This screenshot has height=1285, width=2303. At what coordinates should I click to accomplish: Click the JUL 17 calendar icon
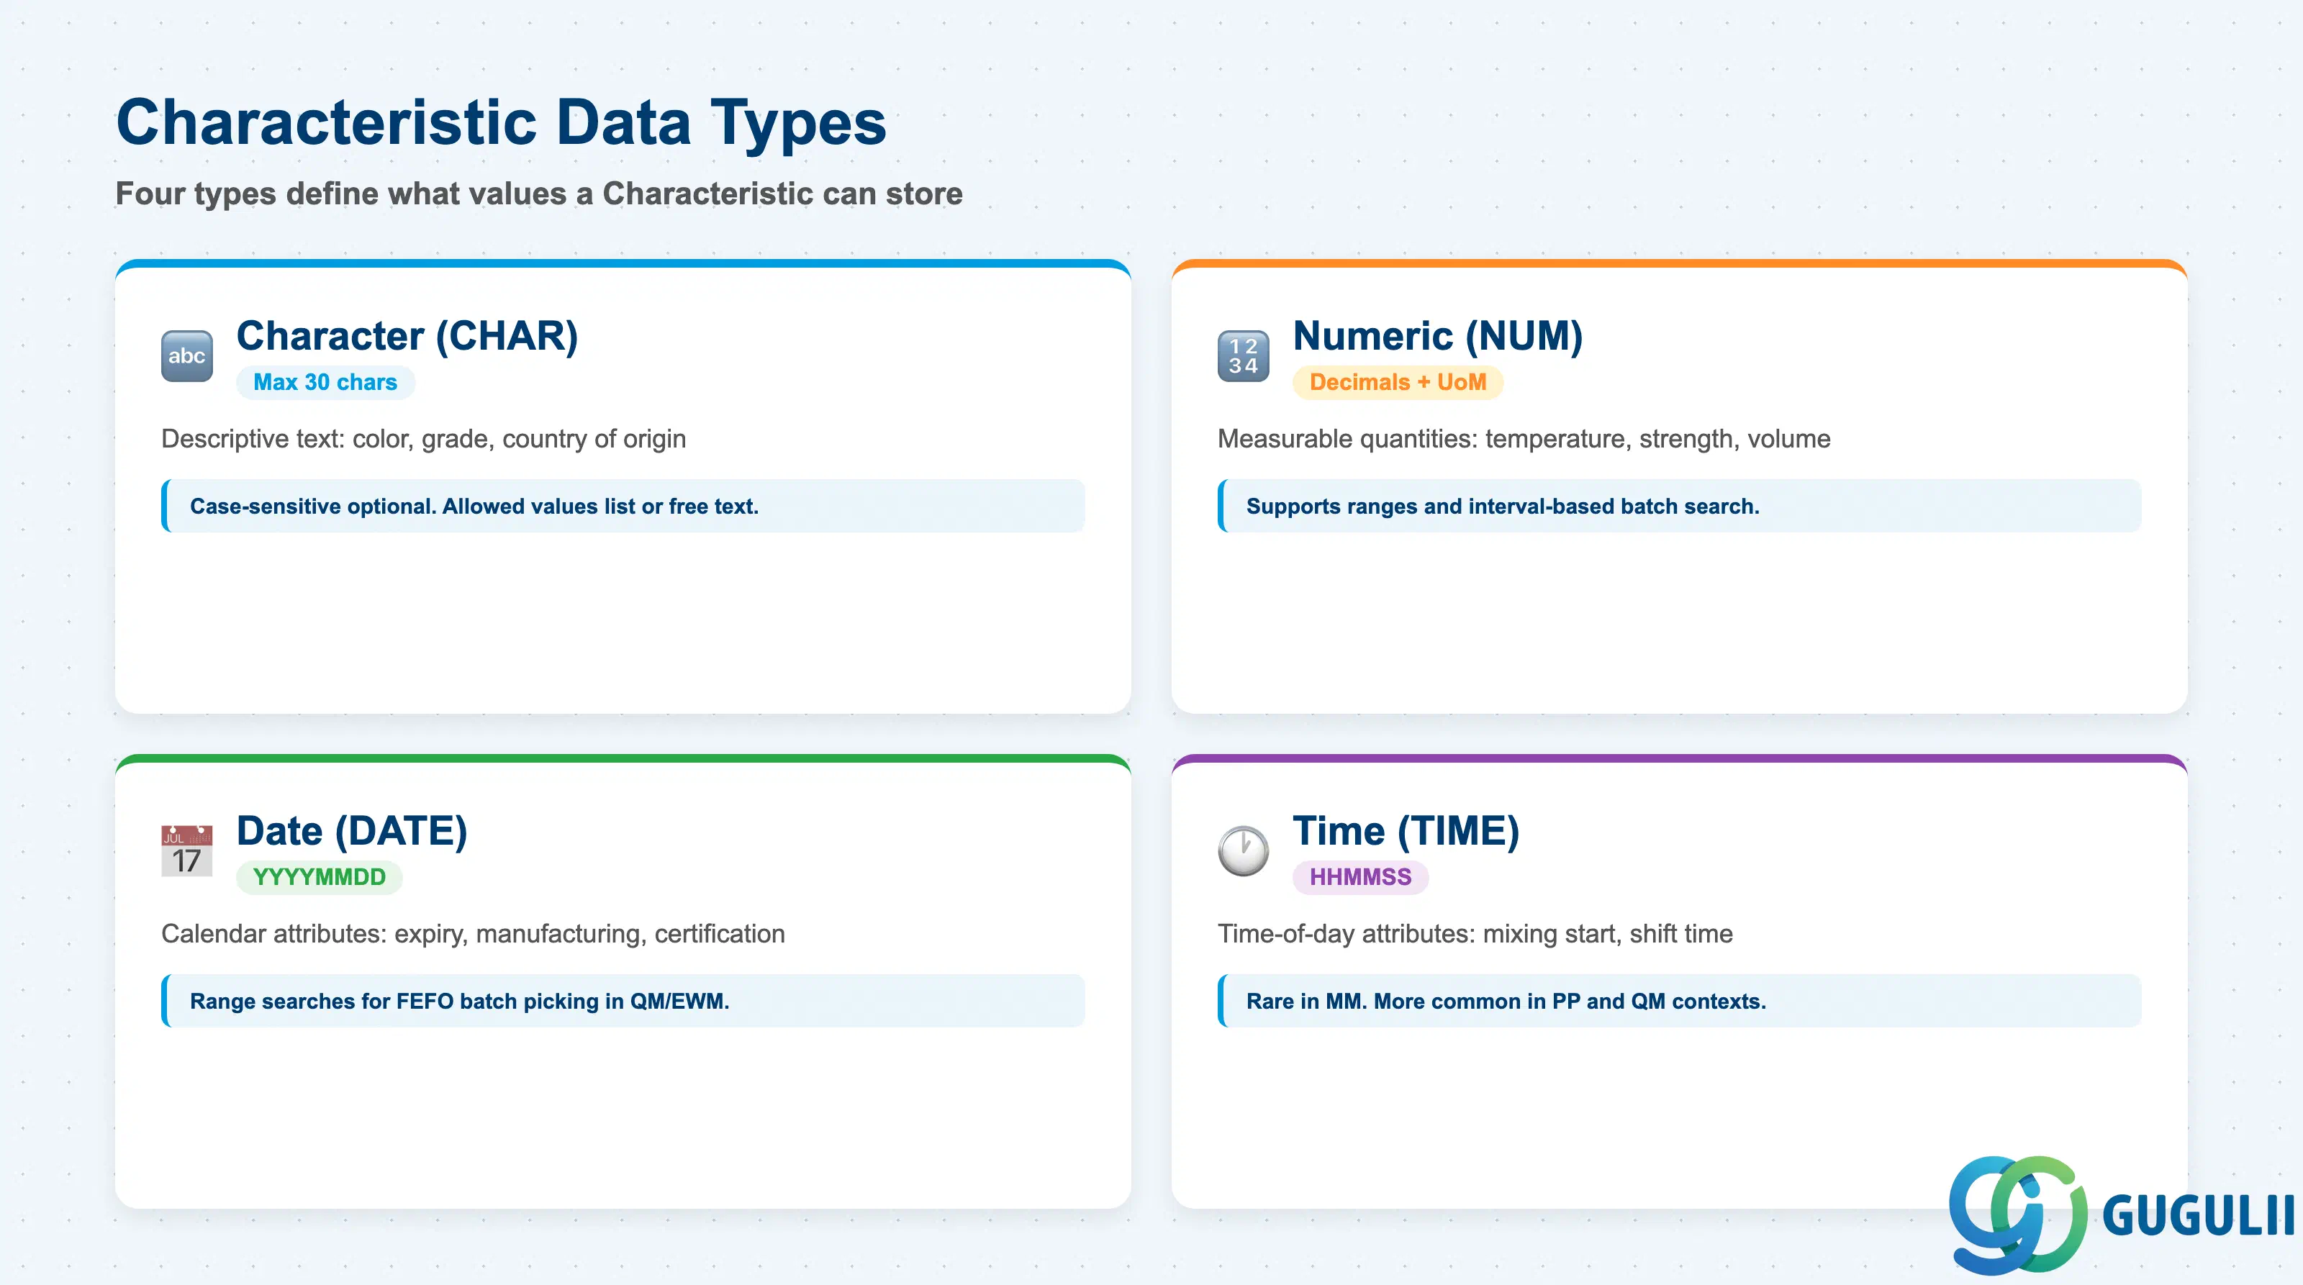(x=187, y=850)
